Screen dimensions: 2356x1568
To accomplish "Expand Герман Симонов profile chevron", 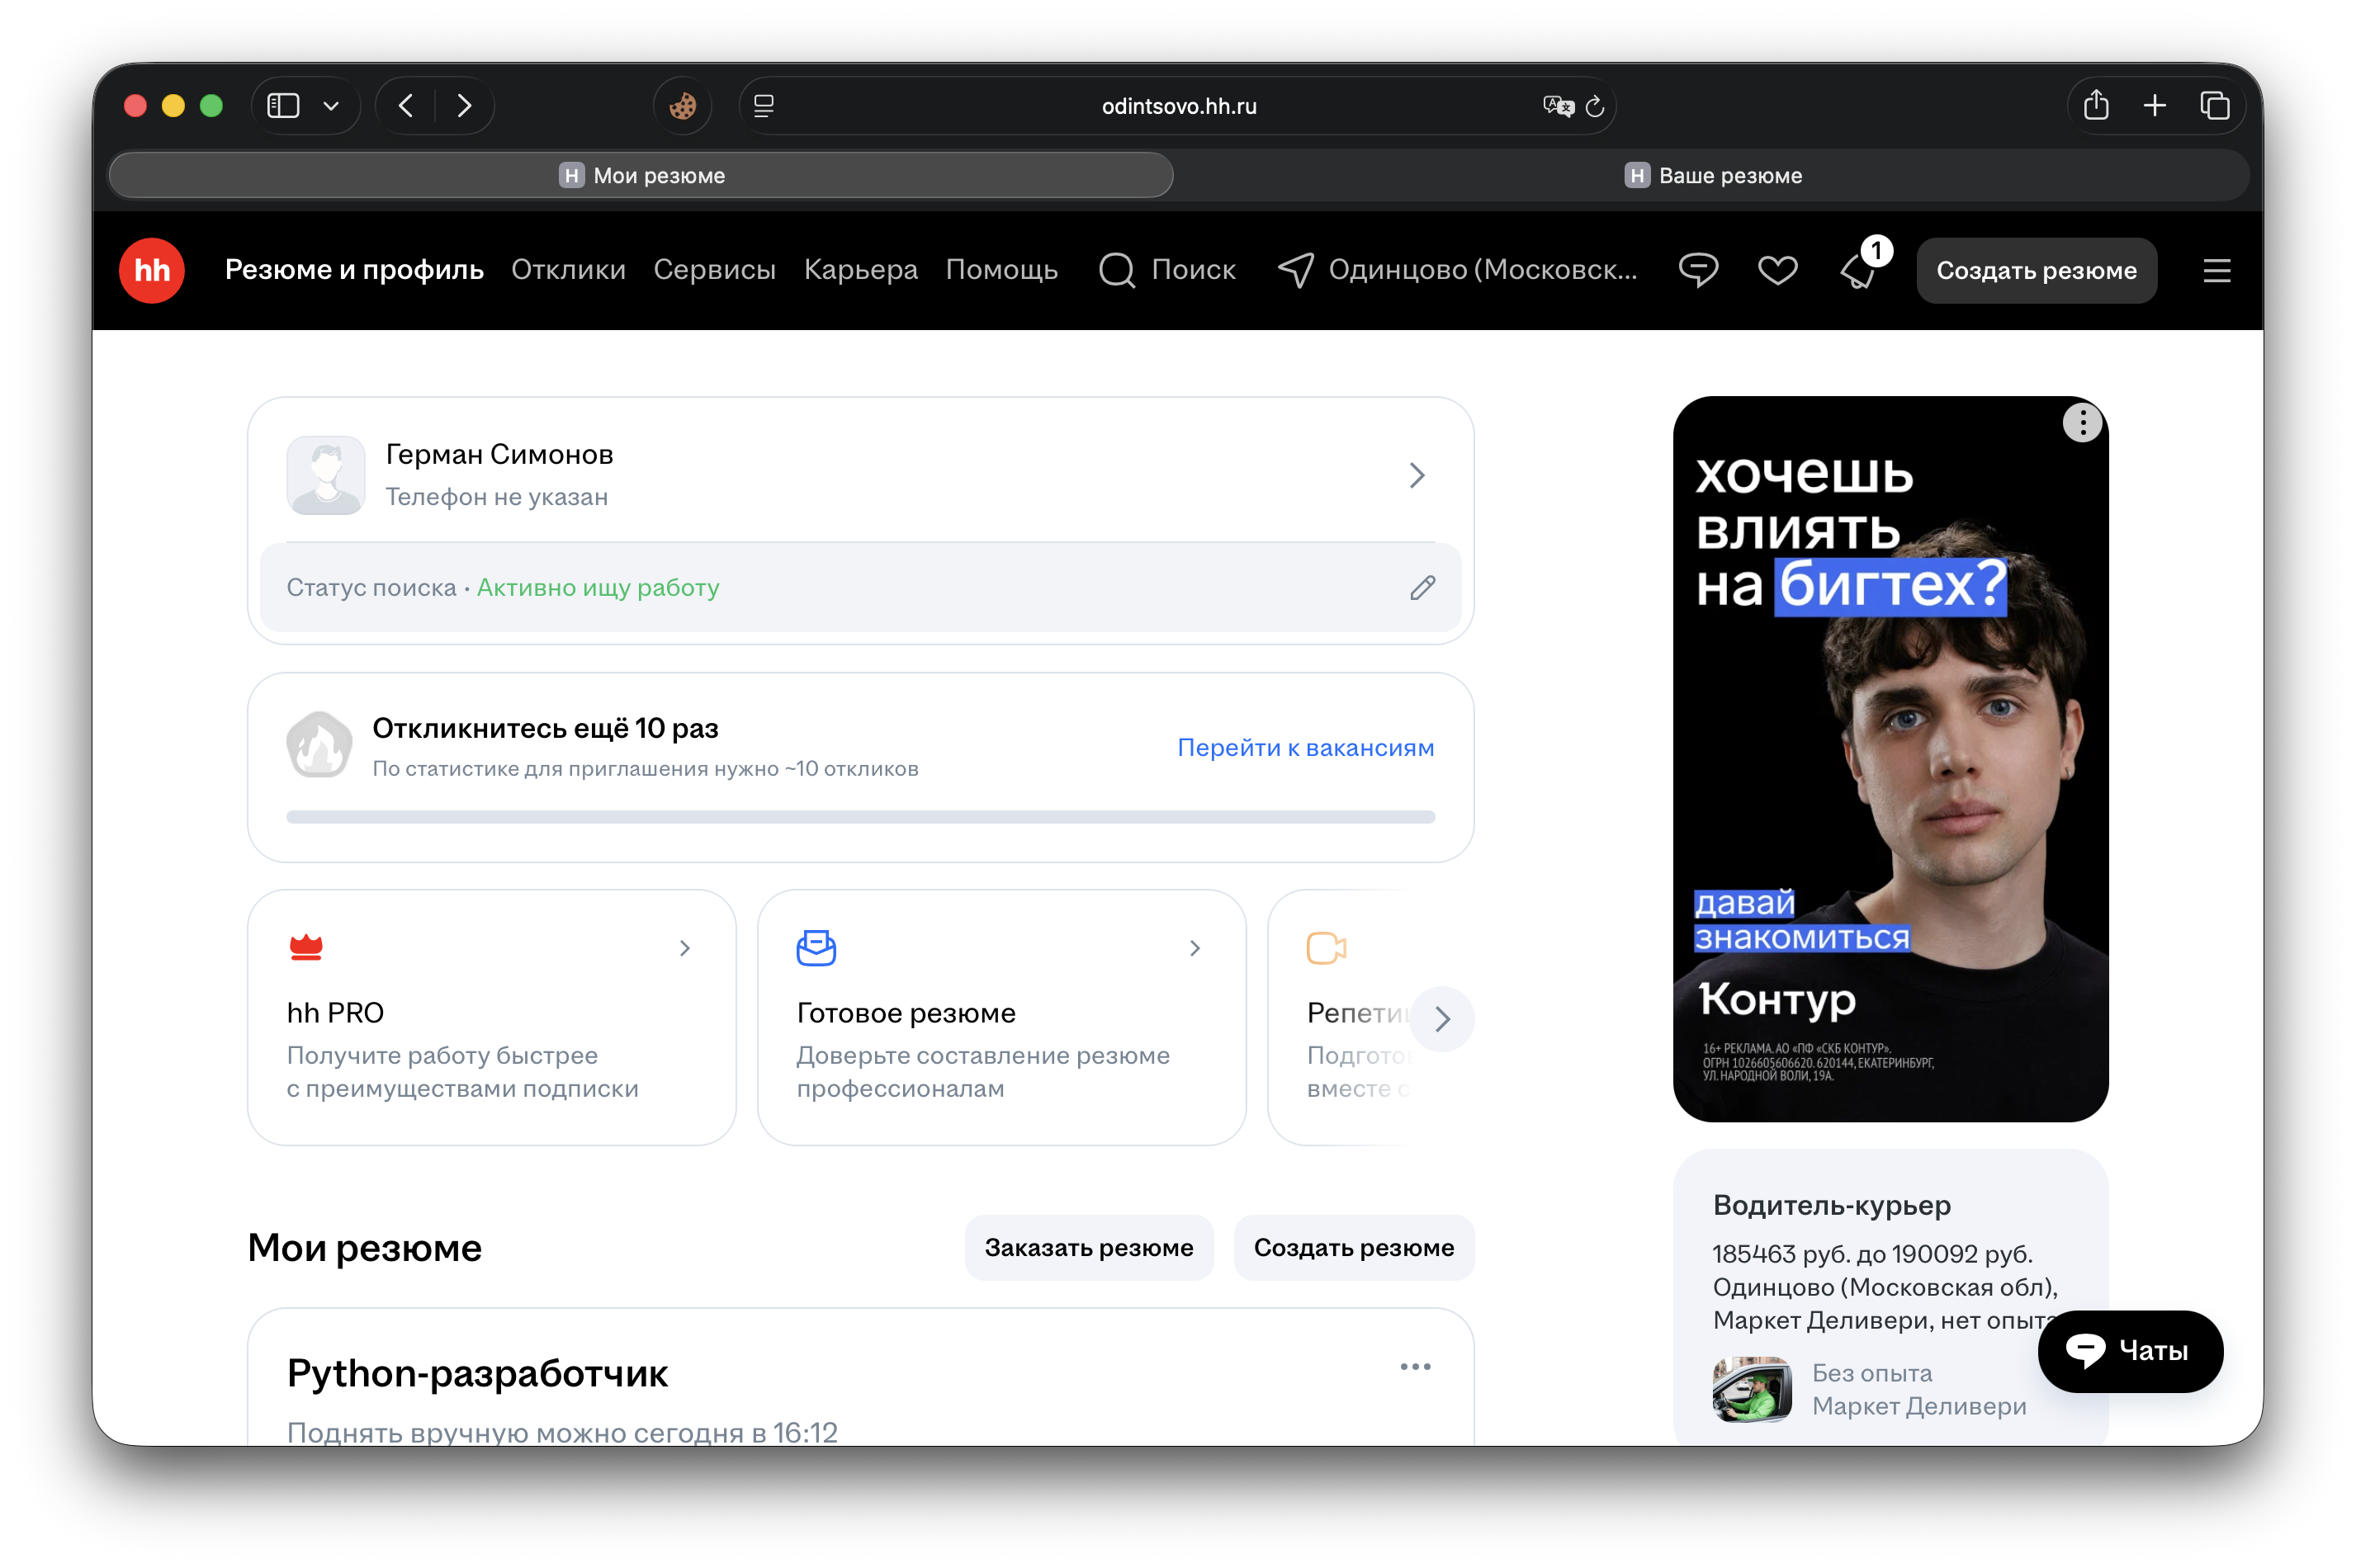I will tap(1416, 476).
